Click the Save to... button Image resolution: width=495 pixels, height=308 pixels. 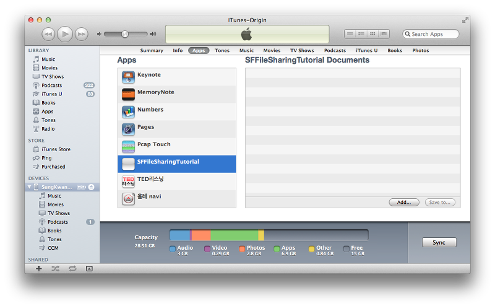tap(440, 203)
